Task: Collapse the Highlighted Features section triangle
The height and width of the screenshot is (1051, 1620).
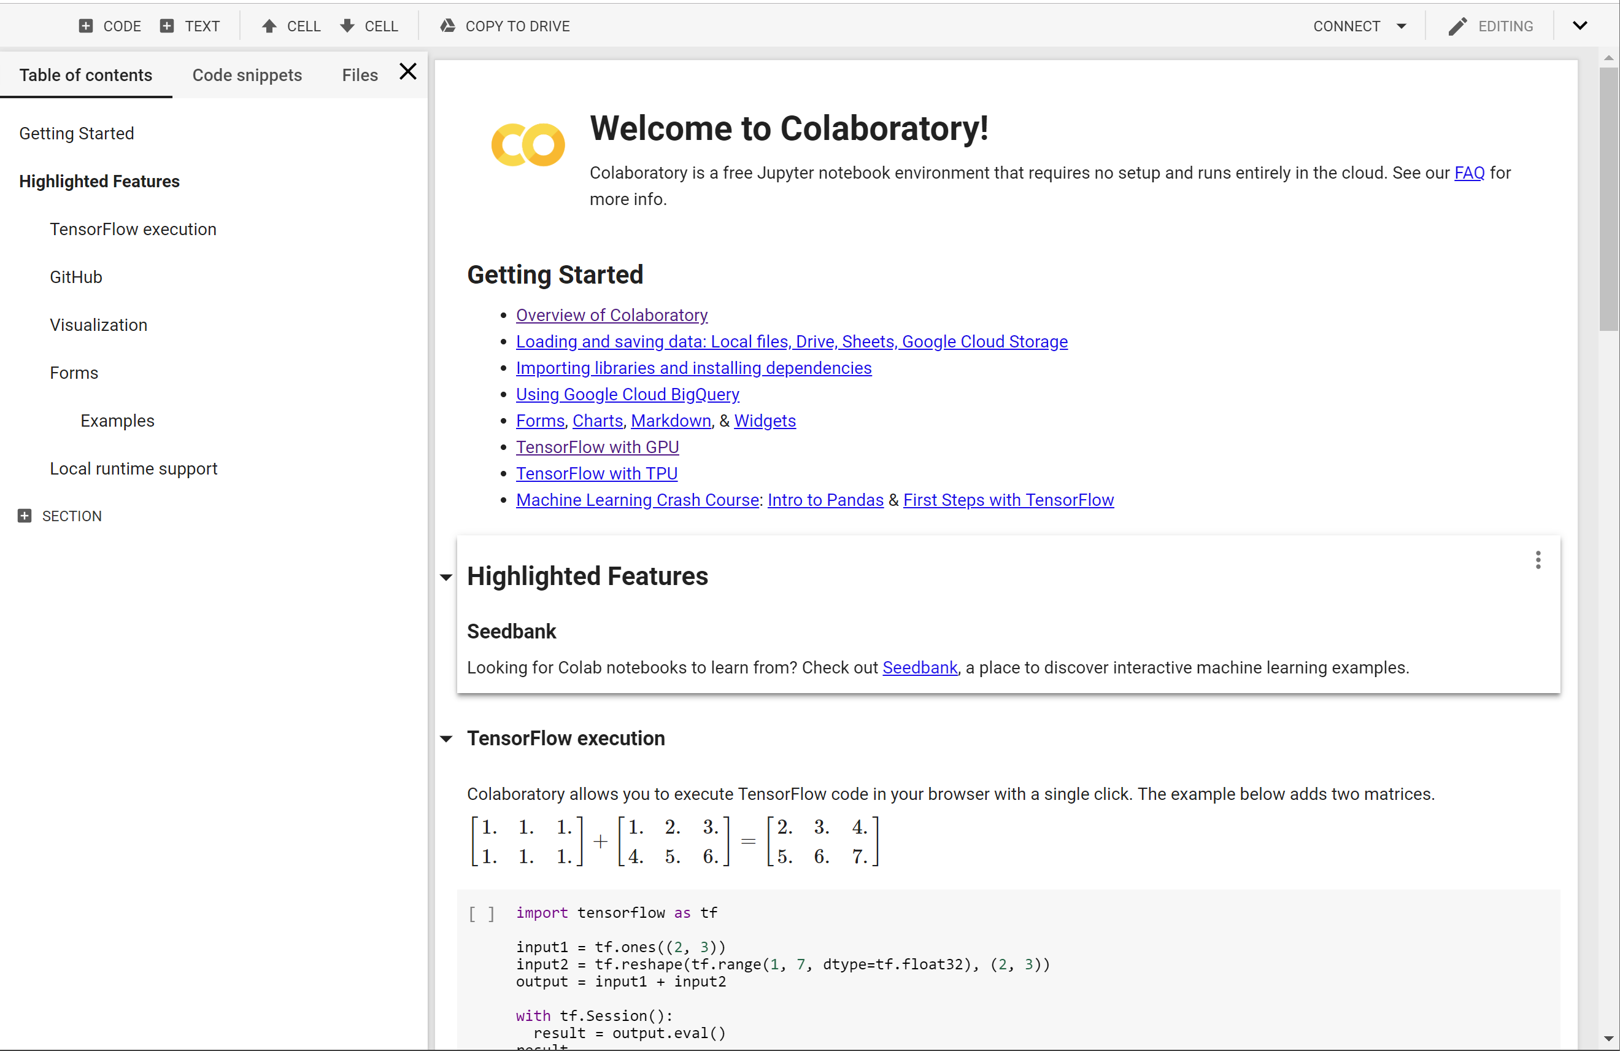Action: pyautogui.click(x=446, y=578)
